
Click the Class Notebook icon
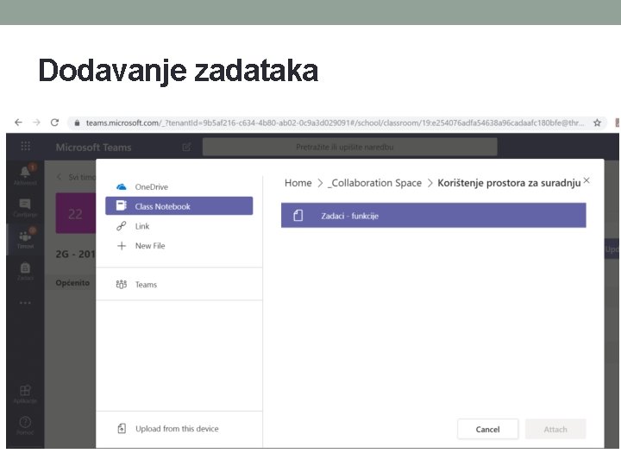[x=122, y=205]
